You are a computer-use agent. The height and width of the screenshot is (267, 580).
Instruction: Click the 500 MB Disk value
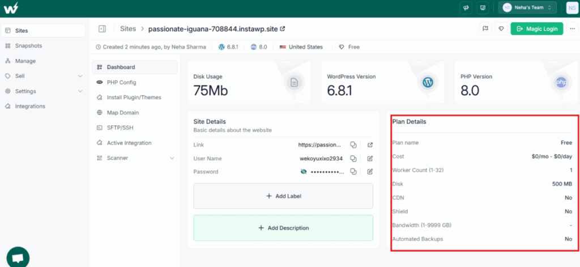point(562,184)
